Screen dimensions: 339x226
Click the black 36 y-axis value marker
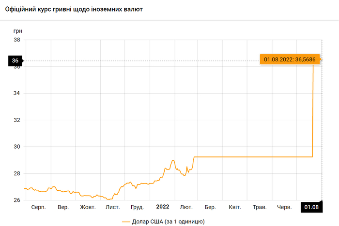tap(15, 61)
